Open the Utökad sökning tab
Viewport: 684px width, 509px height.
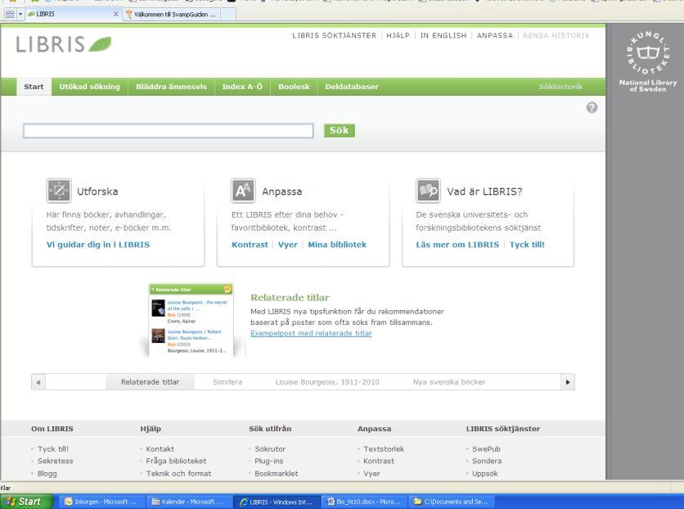click(90, 87)
